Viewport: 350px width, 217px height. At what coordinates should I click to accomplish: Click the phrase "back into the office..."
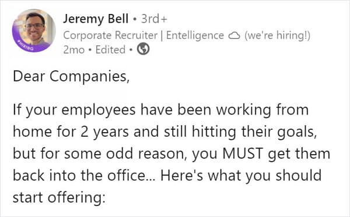83,175
